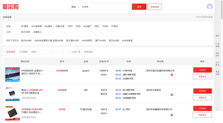Click suggested search 国产lm358
The height and width of the screenshot is (123, 223).
tap(100, 41)
